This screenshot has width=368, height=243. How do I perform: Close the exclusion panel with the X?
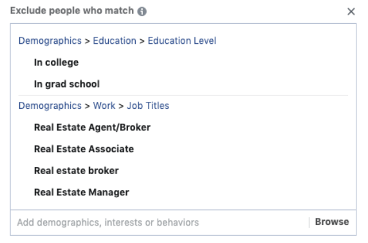351,12
